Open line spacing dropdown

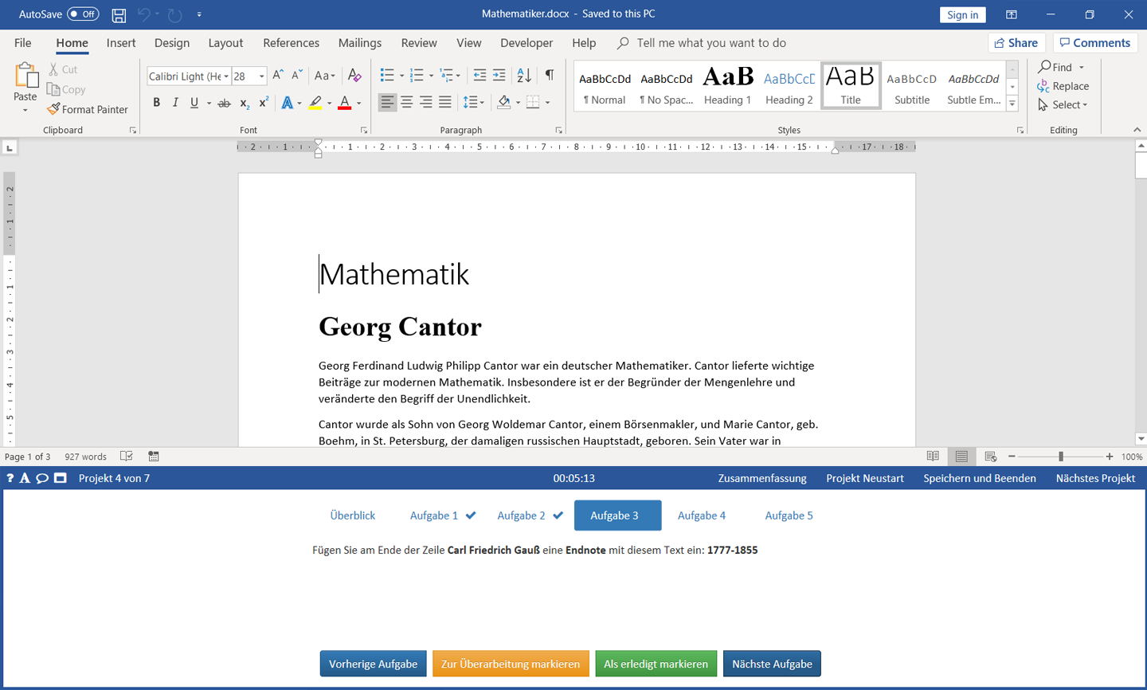pos(473,102)
